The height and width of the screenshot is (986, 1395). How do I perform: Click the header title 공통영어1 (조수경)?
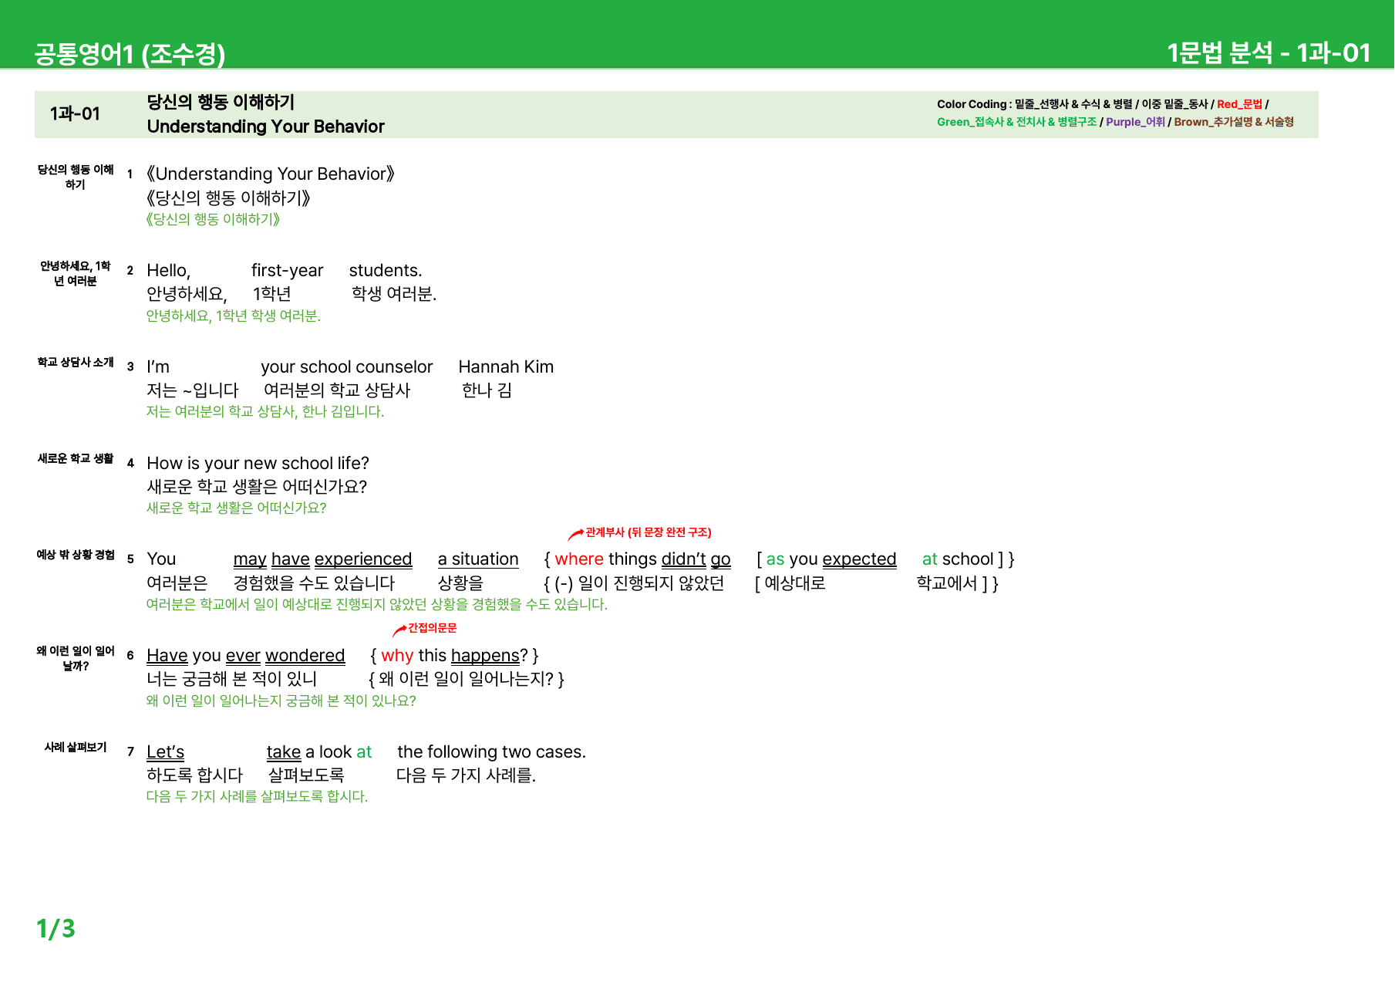click(x=130, y=53)
